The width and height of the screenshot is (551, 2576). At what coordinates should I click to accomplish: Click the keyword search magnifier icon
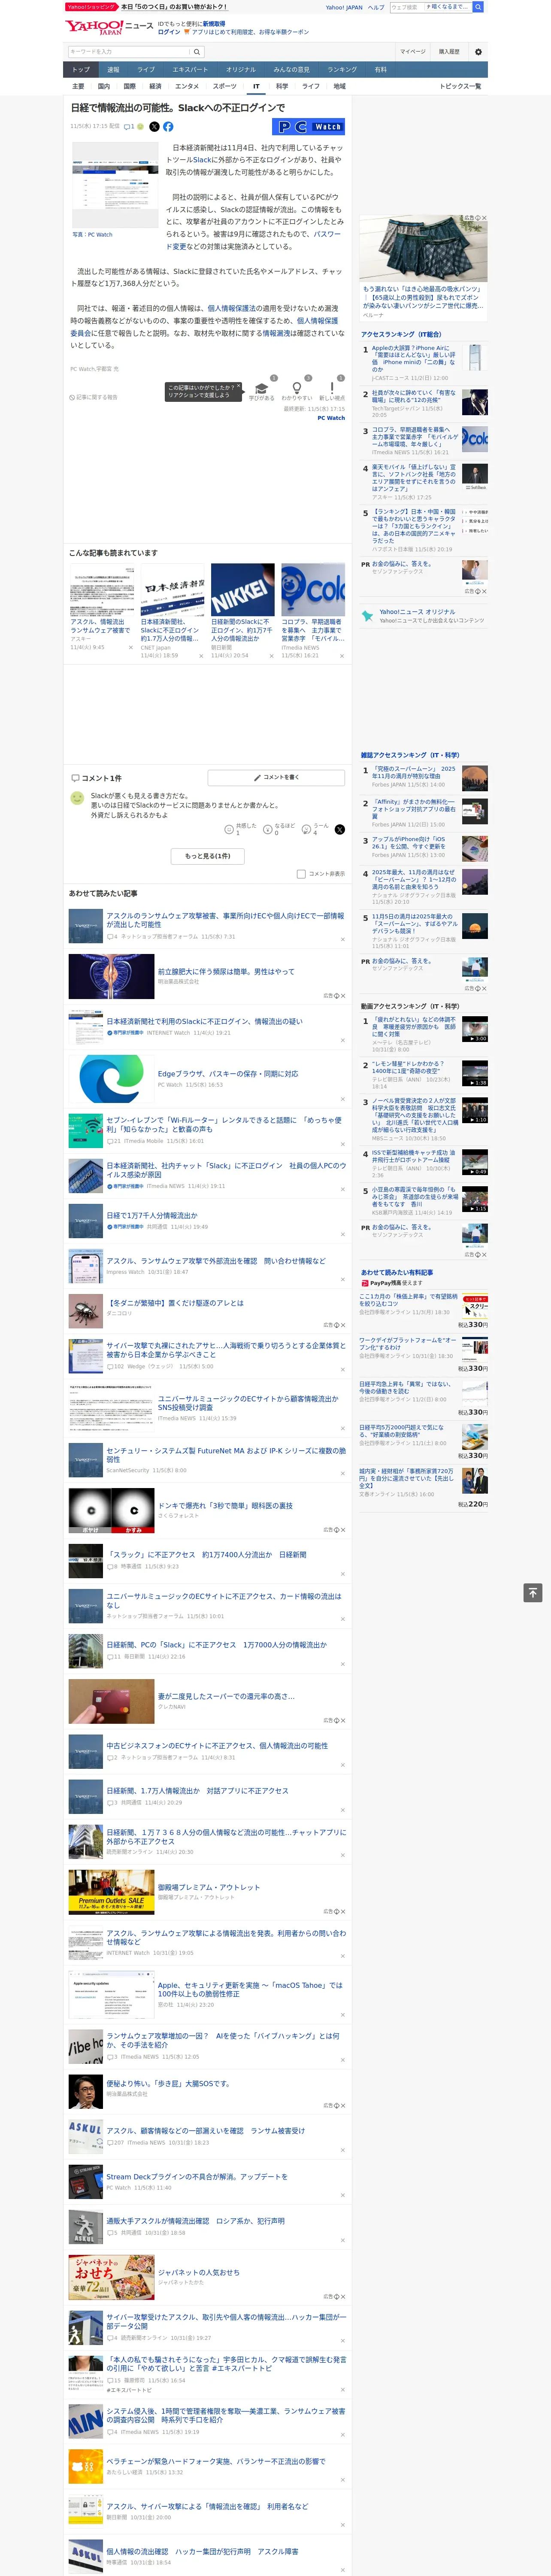click(197, 52)
